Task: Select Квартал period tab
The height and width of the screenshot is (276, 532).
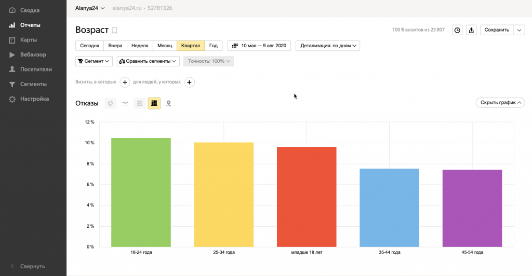Action: tap(191, 46)
